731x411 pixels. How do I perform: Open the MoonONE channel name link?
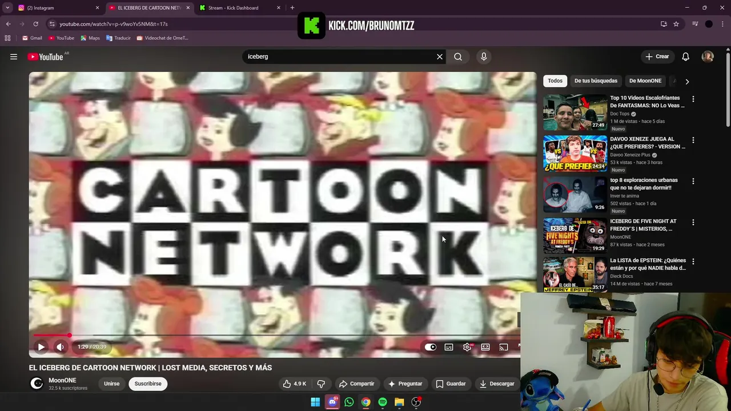point(62,380)
